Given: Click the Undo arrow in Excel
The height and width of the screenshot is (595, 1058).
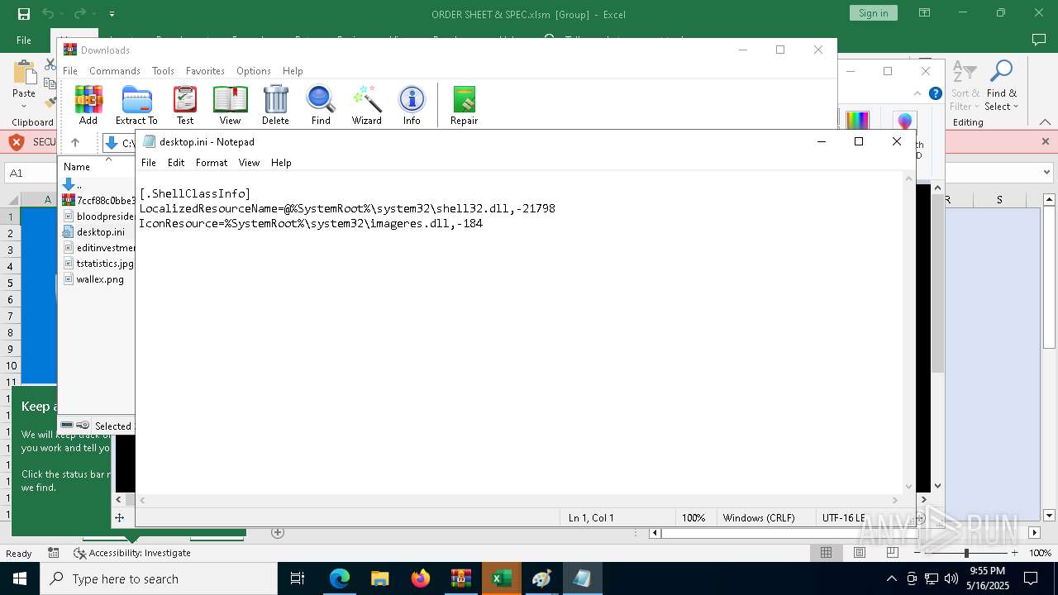Looking at the screenshot, I should pos(48,13).
